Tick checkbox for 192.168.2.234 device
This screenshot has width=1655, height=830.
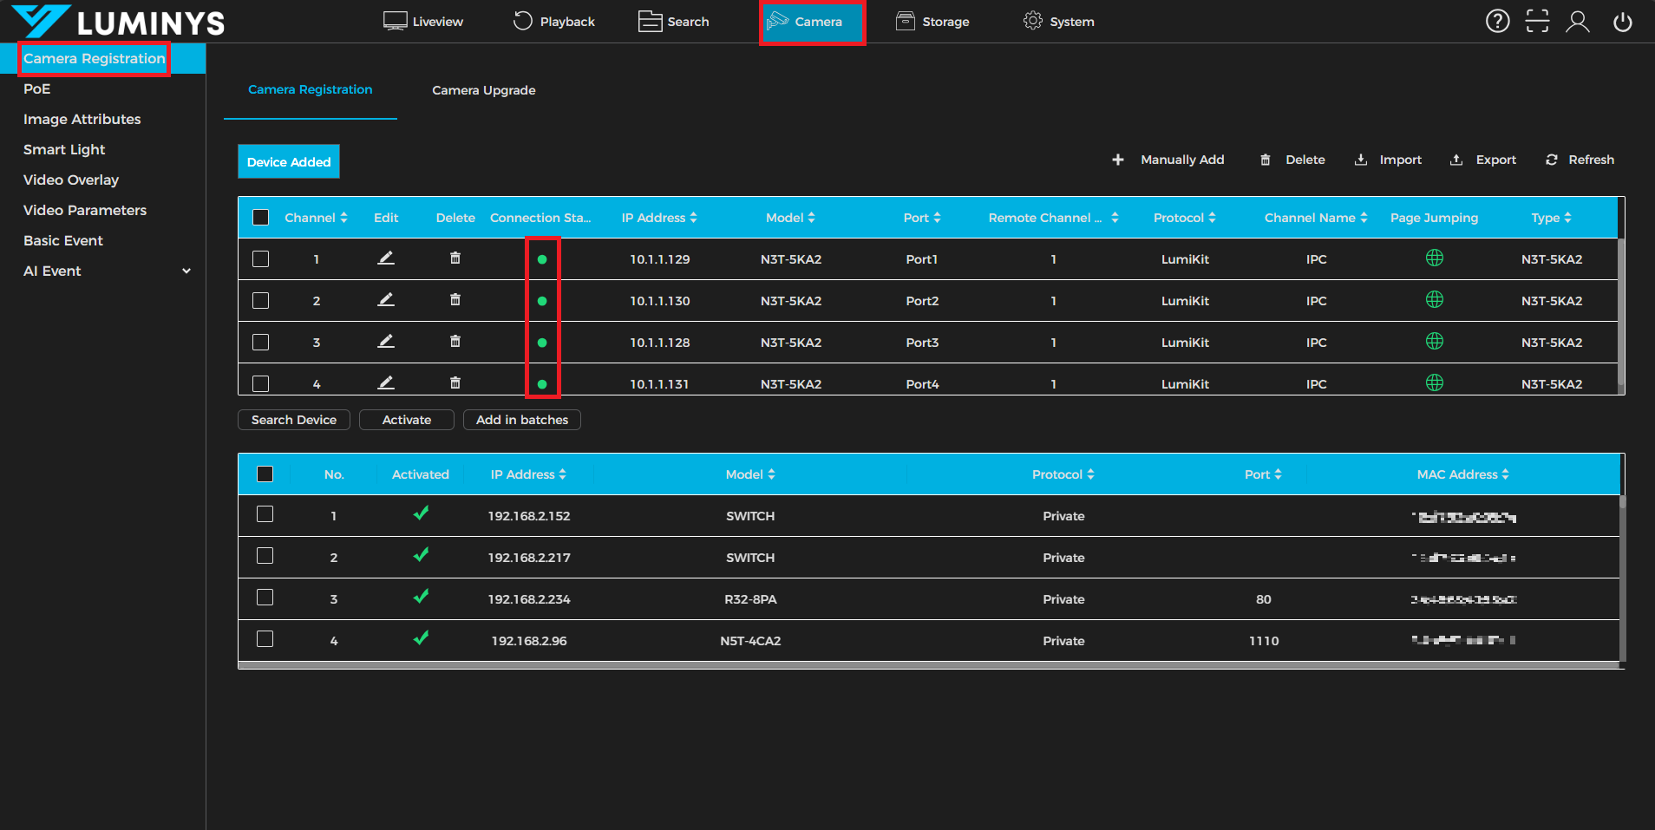(265, 598)
